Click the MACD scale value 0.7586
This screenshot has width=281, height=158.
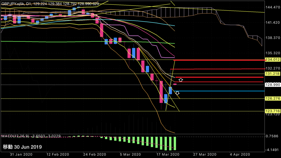[x=272, y=136]
